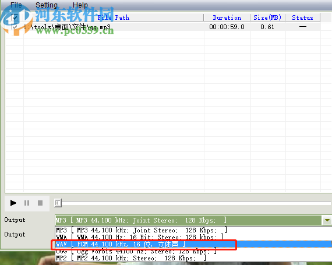This screenshot has width=332, height=265.
Task: Open the Setting menu
Action: pos(47,5)
